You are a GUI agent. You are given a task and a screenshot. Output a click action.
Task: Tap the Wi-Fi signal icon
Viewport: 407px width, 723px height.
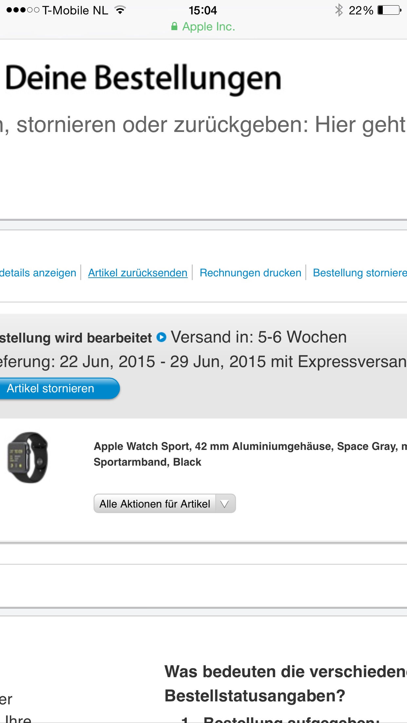tap(120, 10)
